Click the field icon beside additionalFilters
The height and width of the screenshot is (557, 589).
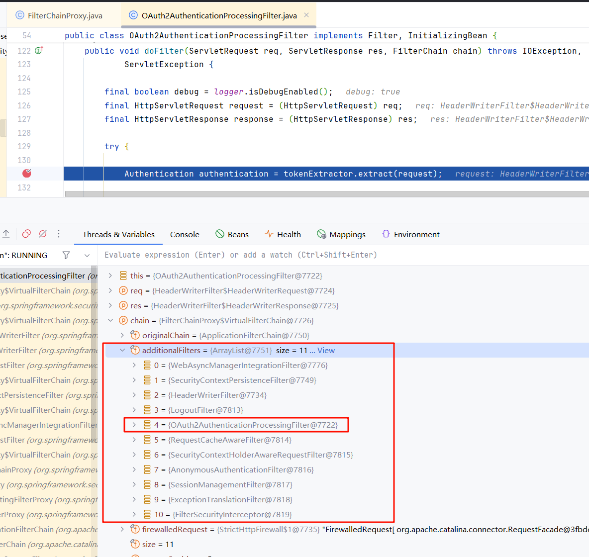pyautogui.click(x=135, y=350)
